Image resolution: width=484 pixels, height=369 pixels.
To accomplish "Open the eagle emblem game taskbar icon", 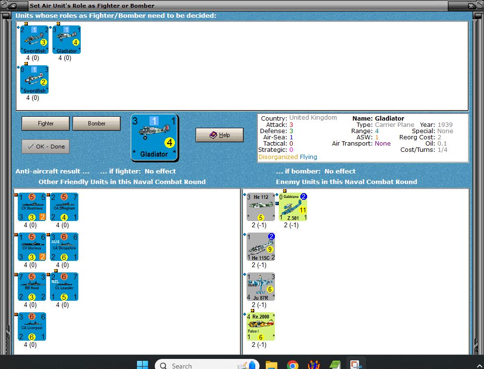I will [313, 365].
